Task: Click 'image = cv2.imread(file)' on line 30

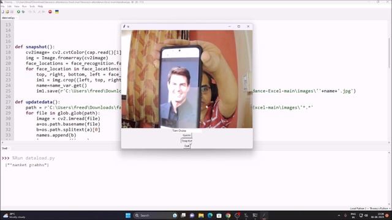Action: (68, 119)
